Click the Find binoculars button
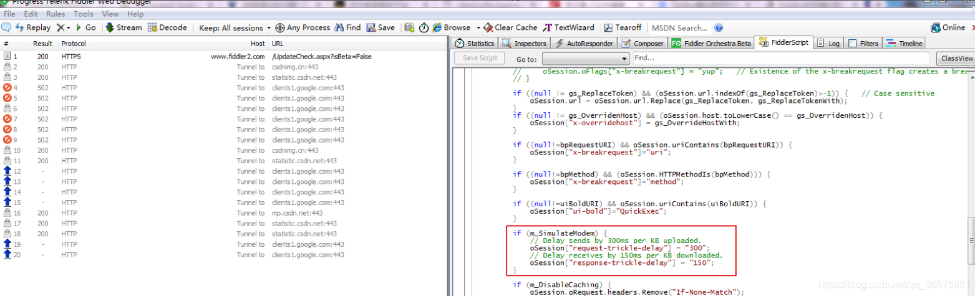 click(347, 27)
